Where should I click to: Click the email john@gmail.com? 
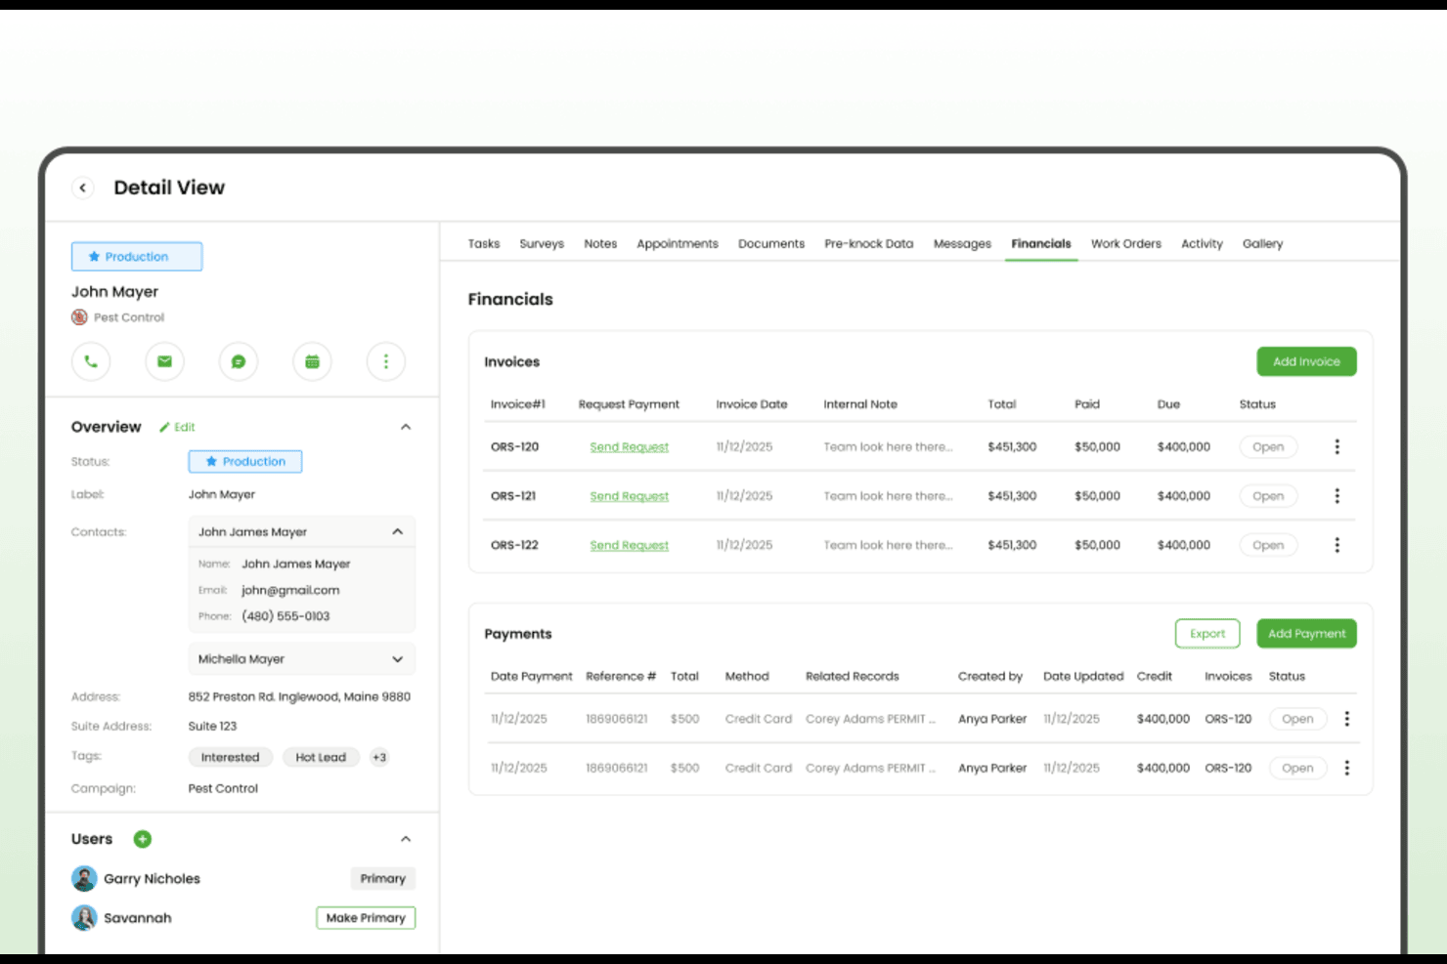click(x=290, y=590)
